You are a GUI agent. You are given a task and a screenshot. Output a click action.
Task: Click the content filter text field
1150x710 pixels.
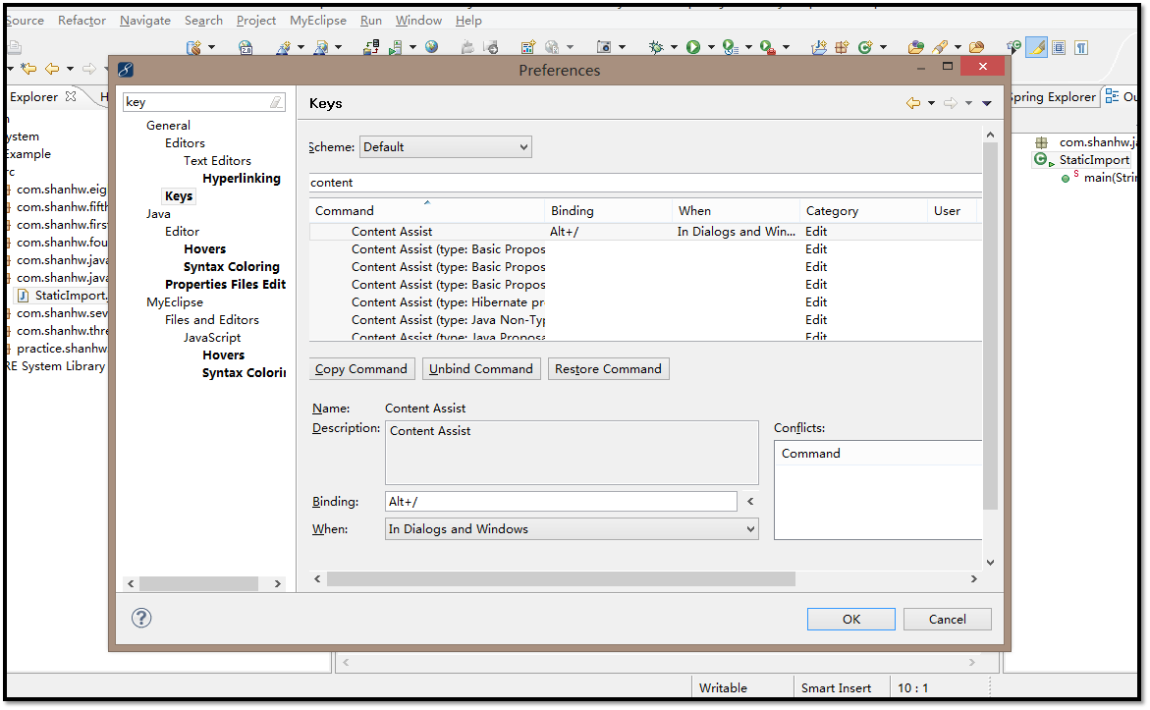point(644,183)
